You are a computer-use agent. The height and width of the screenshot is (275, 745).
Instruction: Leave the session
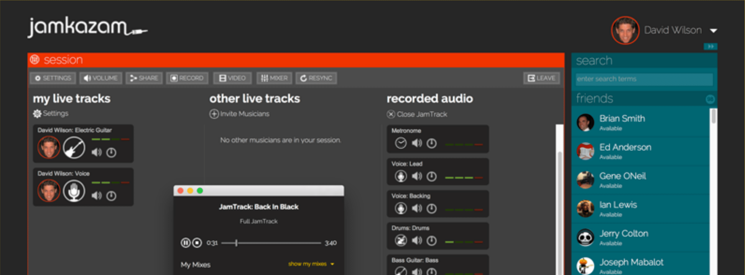(x=541, y=78)
